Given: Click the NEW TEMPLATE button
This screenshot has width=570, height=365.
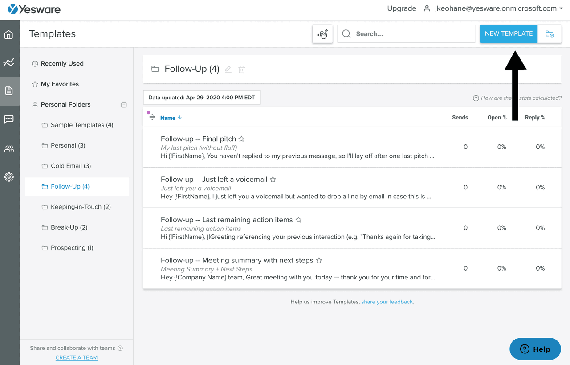Looking at the screenshot, I should coord(509,34).
